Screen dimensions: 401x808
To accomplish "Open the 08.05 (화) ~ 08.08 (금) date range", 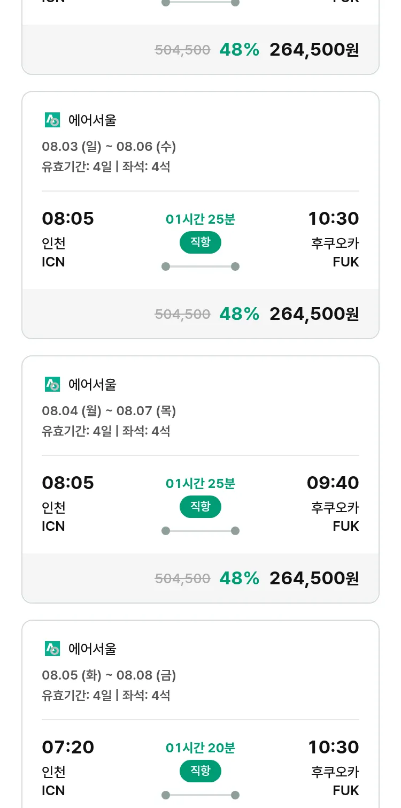I will point(109,675).
